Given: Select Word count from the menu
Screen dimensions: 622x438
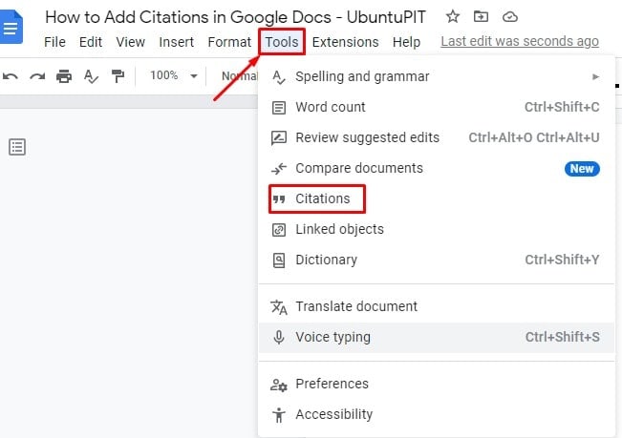Looking at the screenshot, I should point(437,107).
